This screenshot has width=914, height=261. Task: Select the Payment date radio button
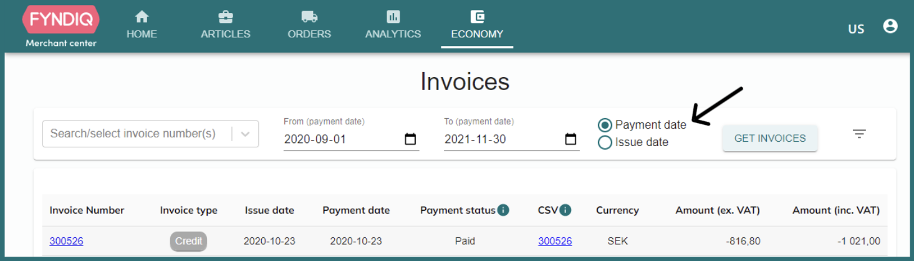[x=605, y=125]
